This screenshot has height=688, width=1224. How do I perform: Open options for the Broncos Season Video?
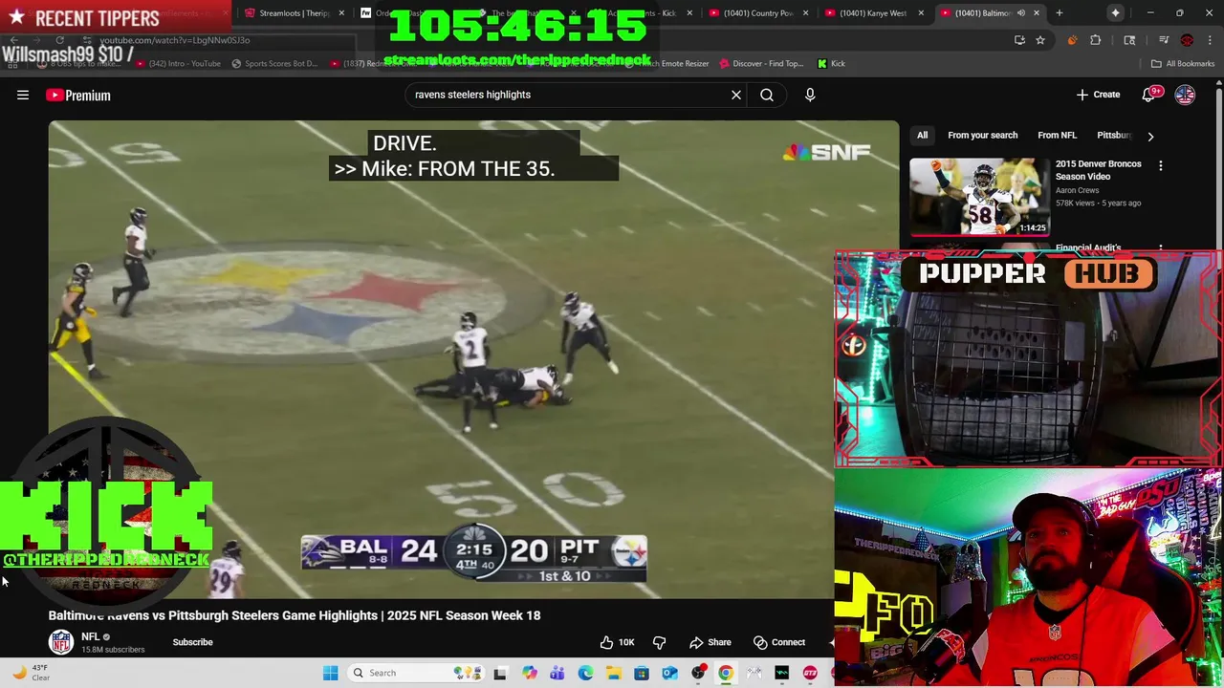[1161, 165]
